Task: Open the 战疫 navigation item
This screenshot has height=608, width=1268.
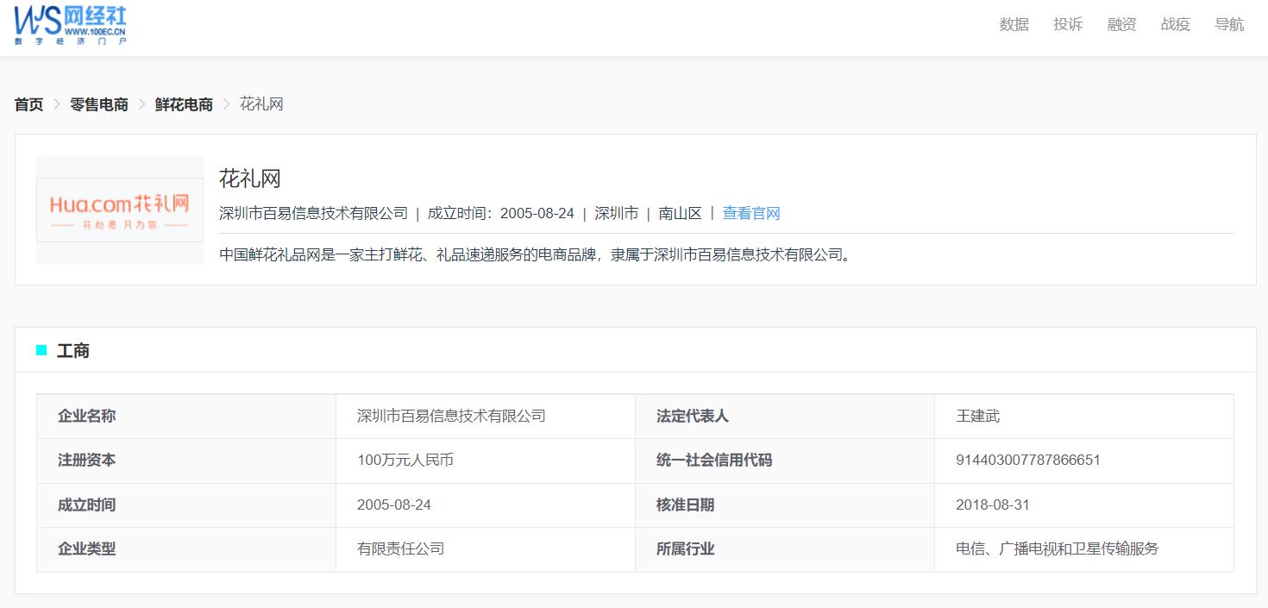Action: [1175, 25]
